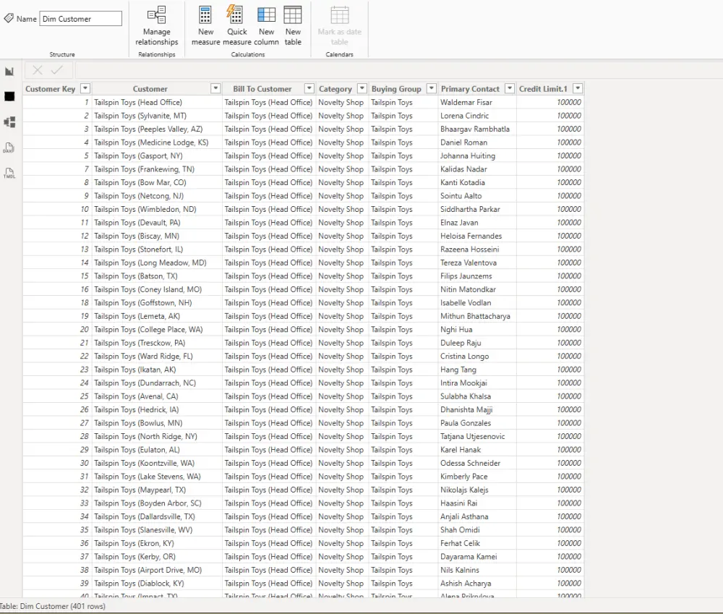Select the Customer Key column header
This screenshot has height=614, width=723.
tap(51, 88)
